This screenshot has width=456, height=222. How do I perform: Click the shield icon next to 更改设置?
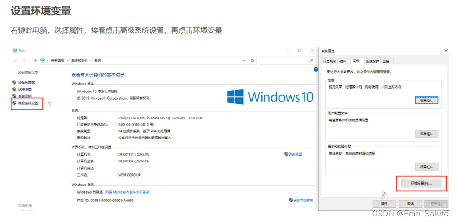point(286,154)
